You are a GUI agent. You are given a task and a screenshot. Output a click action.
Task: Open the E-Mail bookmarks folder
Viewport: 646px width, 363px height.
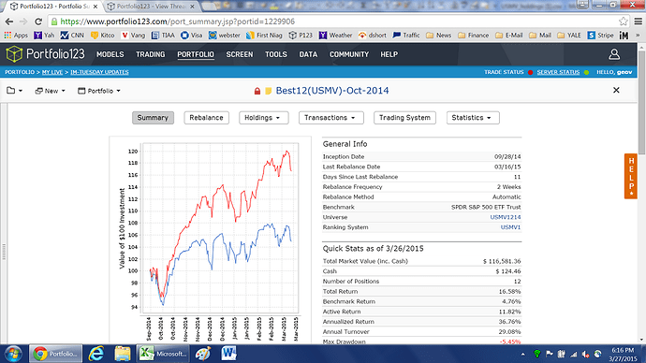click(508, 36)
